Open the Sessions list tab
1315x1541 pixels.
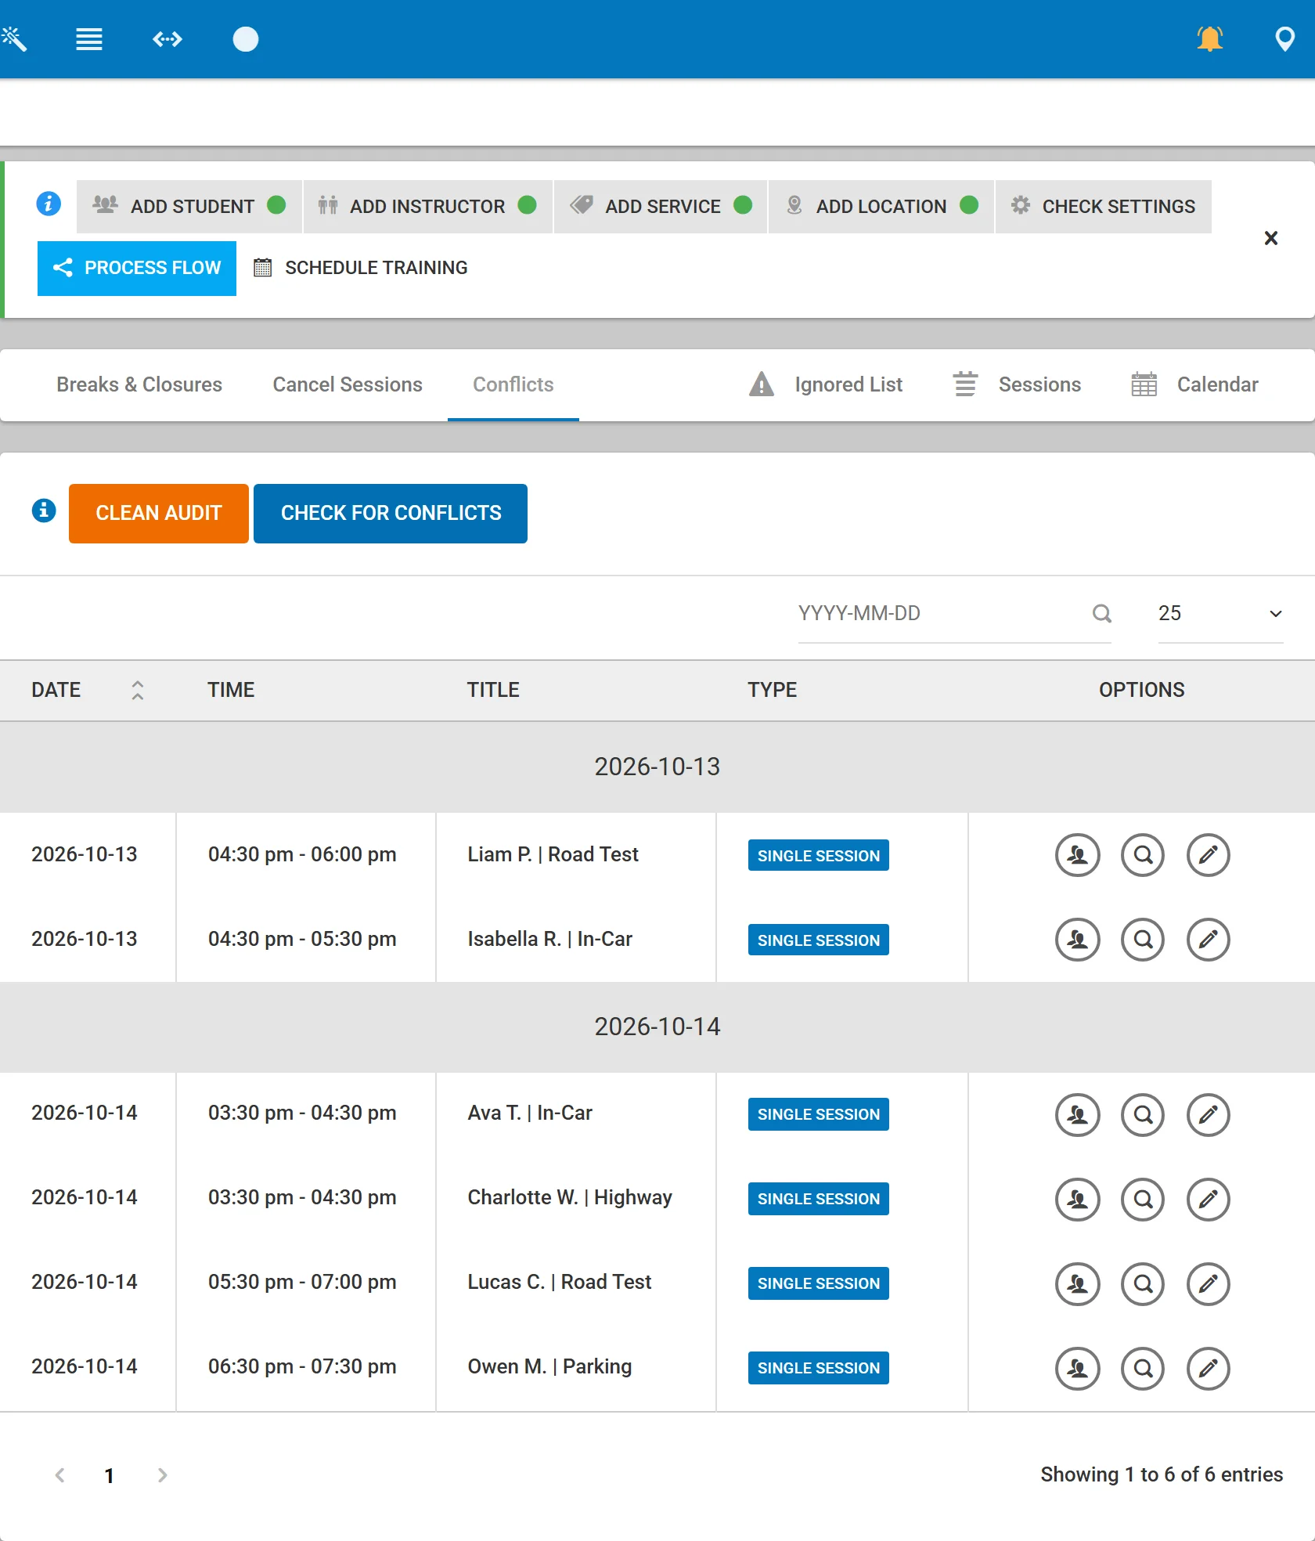coord(1018,384)
